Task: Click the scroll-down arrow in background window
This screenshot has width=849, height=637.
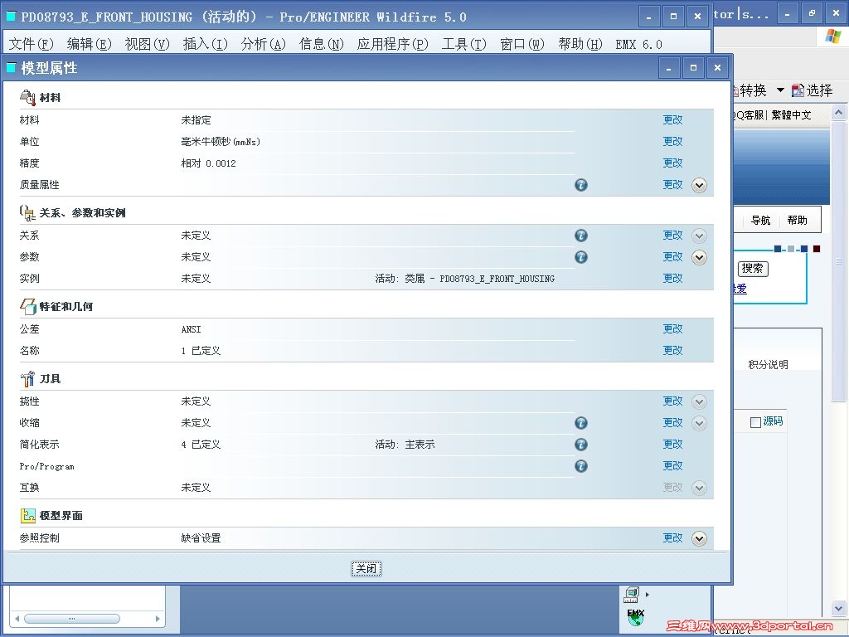Action: point(838,609)
